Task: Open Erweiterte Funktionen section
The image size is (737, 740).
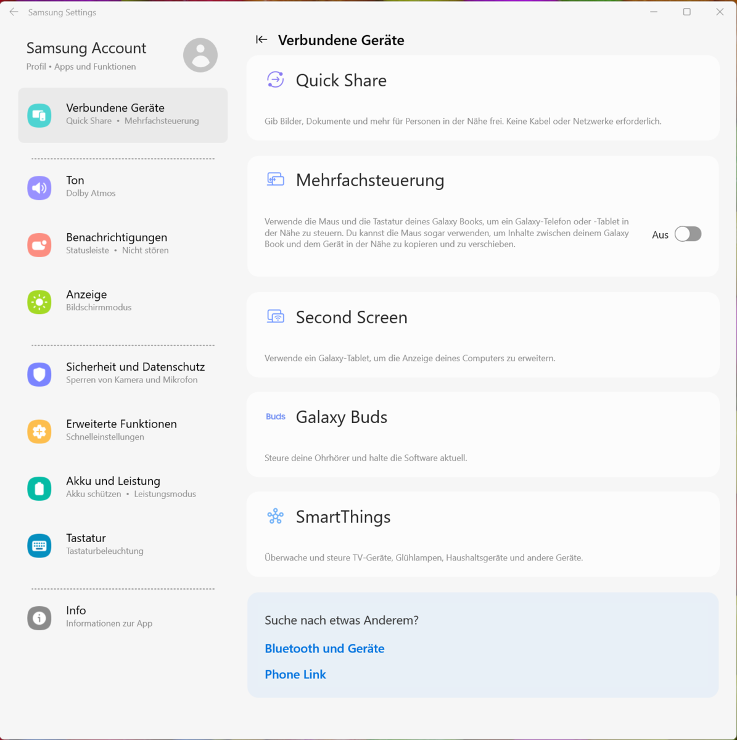Action: click(x=123, y=432)
